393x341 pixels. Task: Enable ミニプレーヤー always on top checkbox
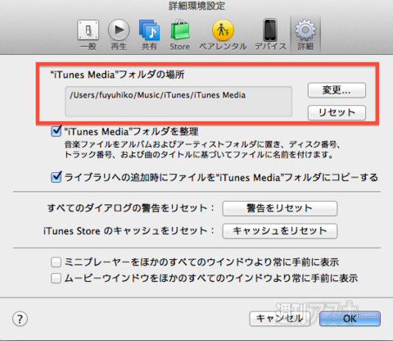click(56, 262)
